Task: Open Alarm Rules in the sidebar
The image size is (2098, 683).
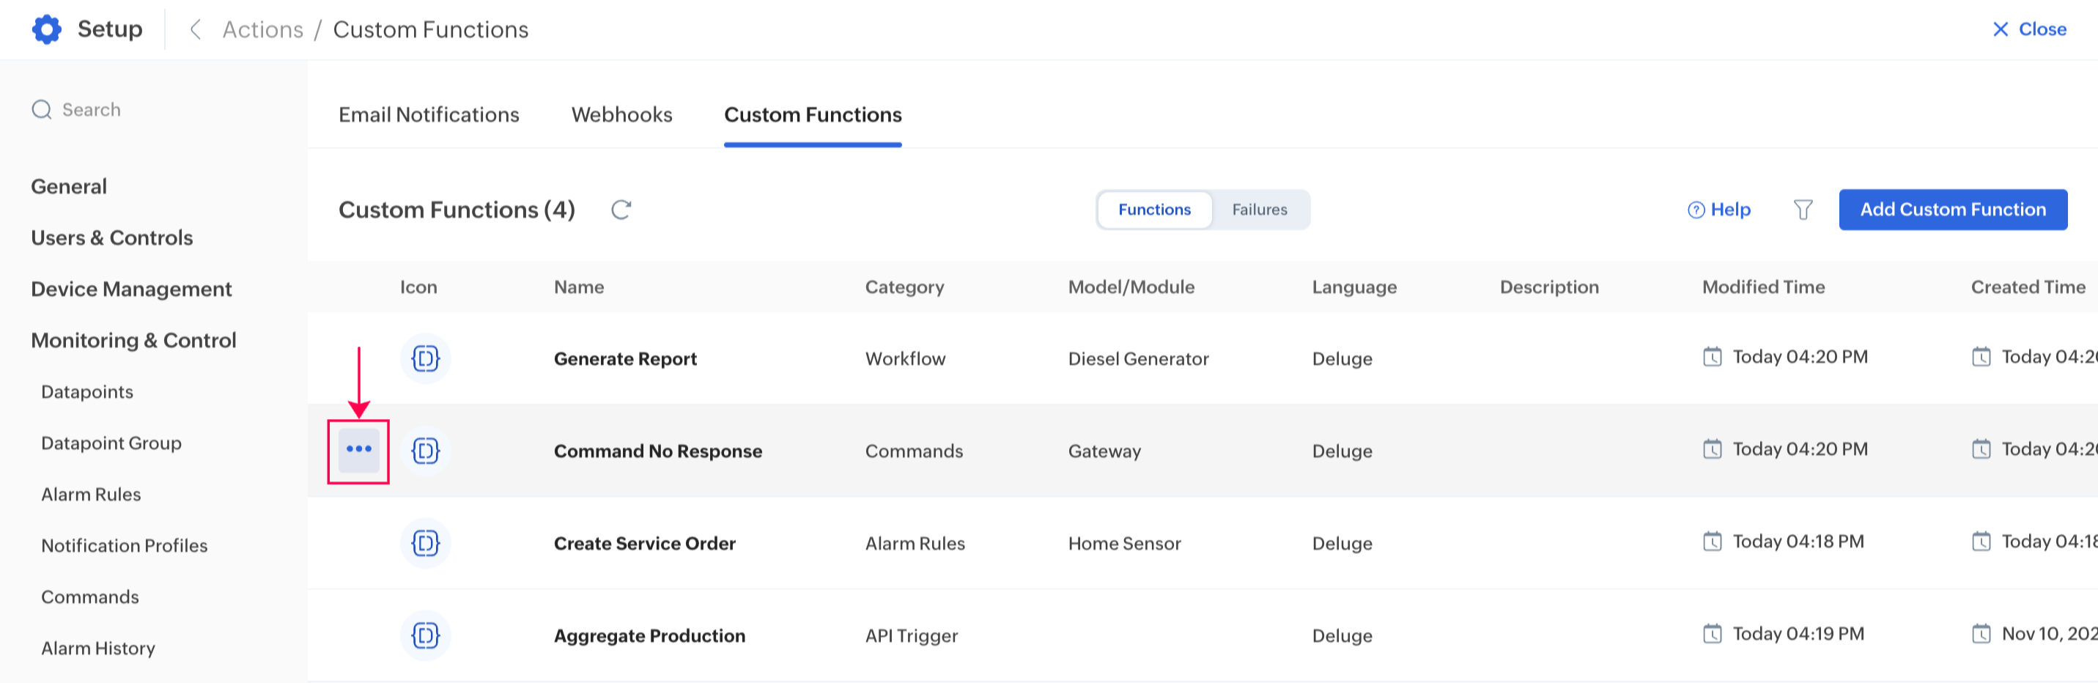Action: [91, 494]
